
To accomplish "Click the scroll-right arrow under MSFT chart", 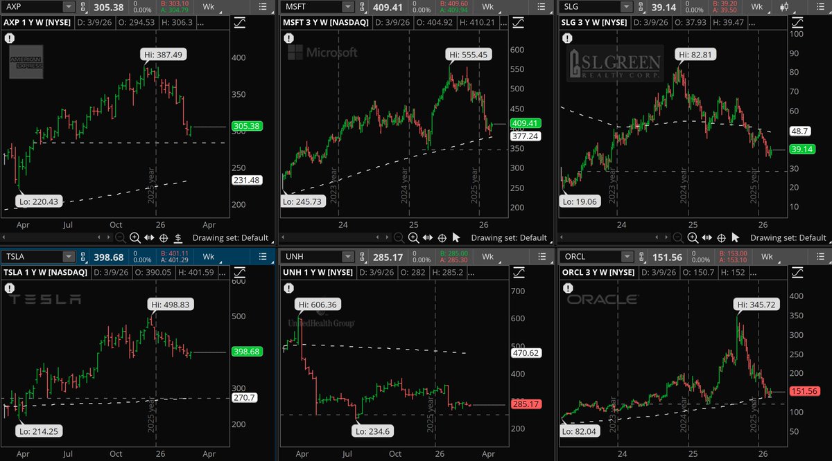I will (x=387, y=237).
